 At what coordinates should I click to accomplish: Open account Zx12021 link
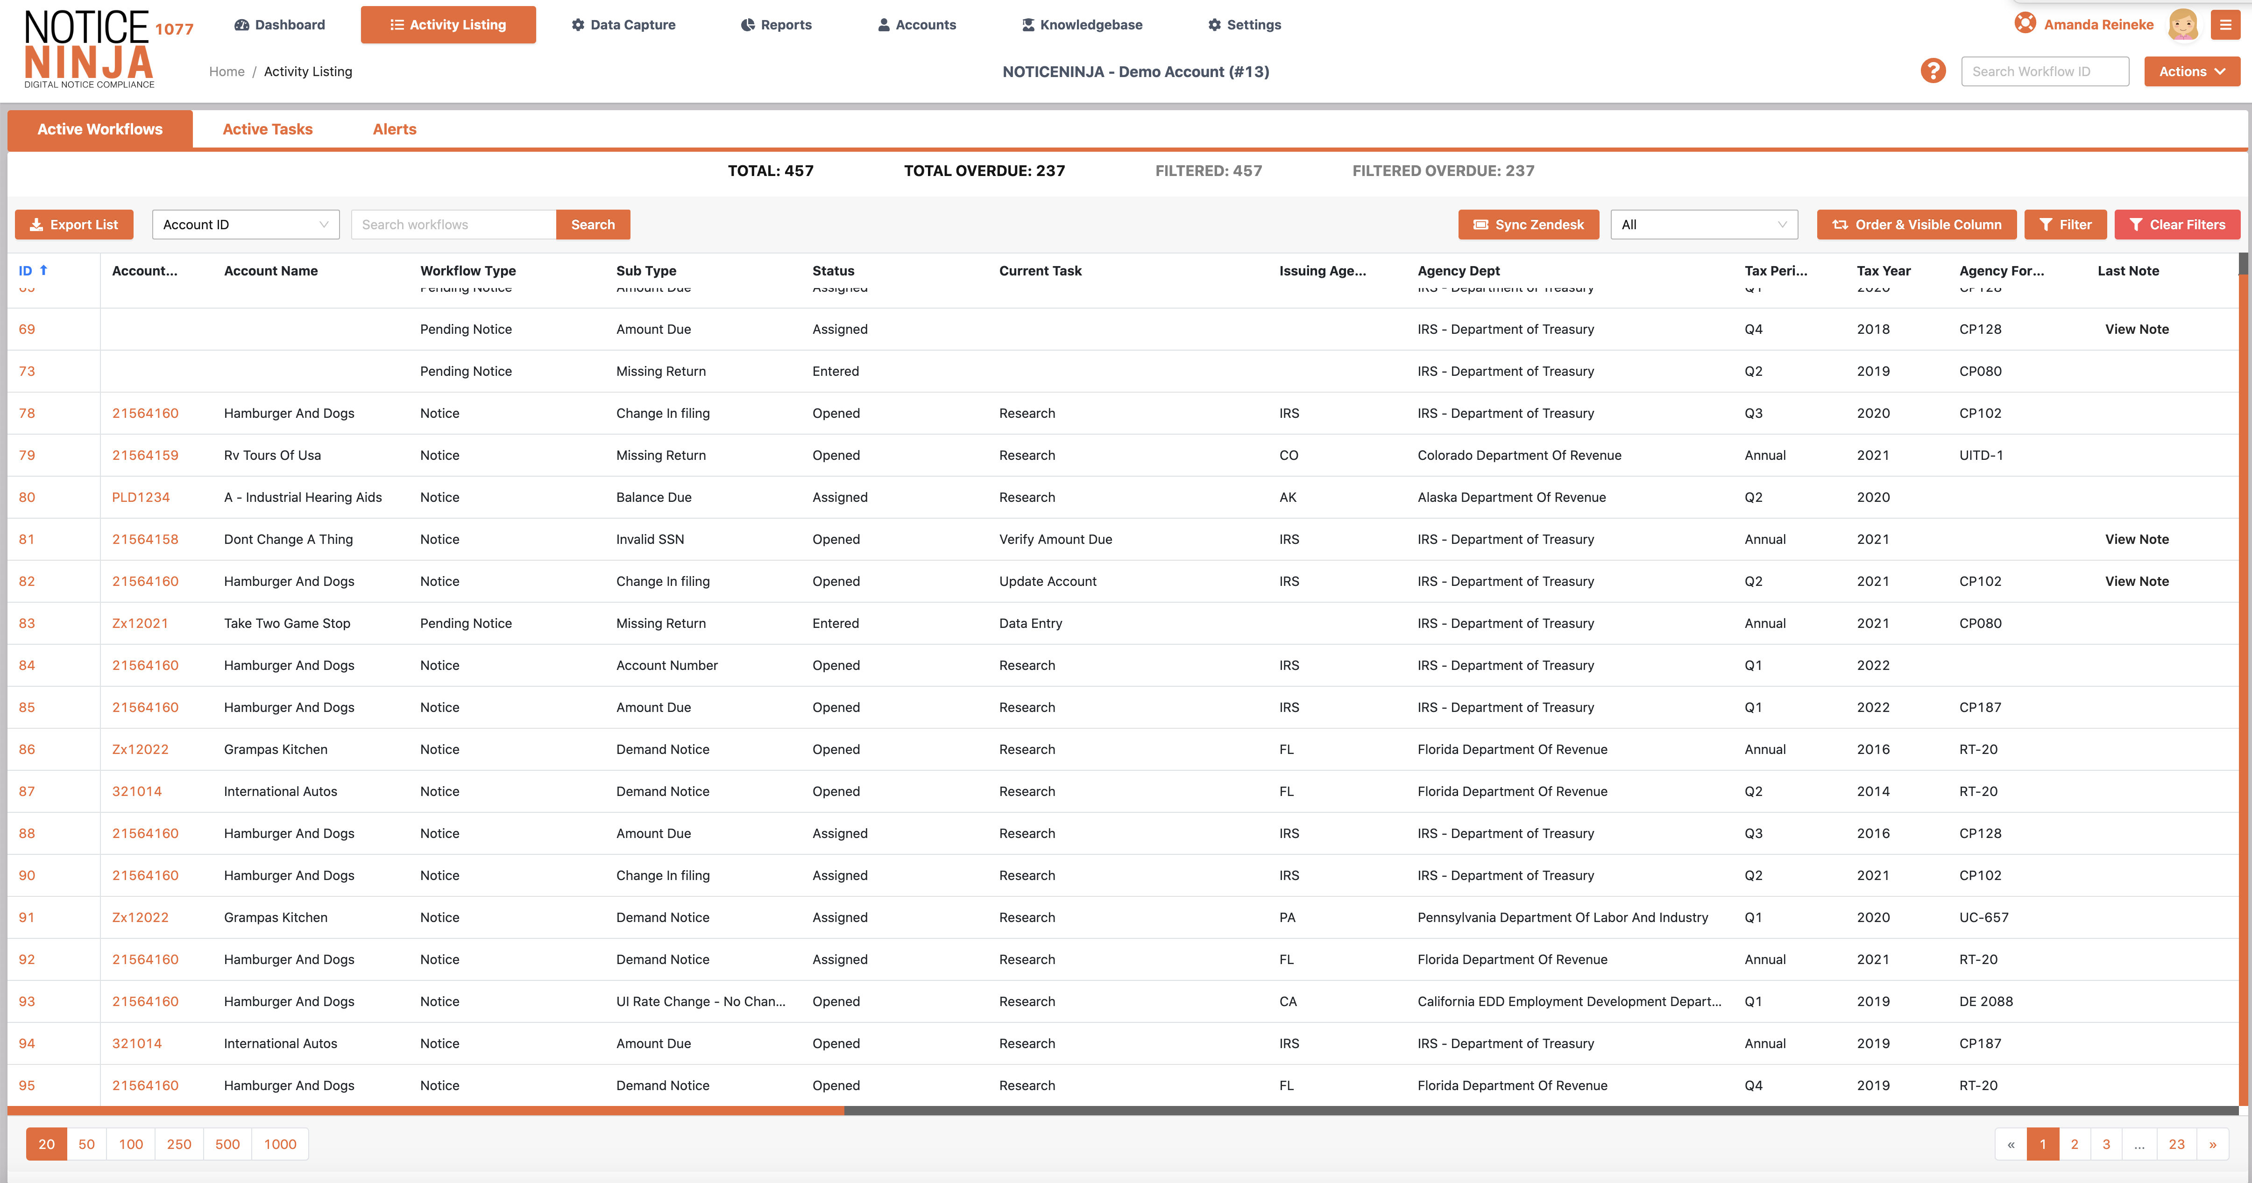pyautogui.click(x=140, y=623)
